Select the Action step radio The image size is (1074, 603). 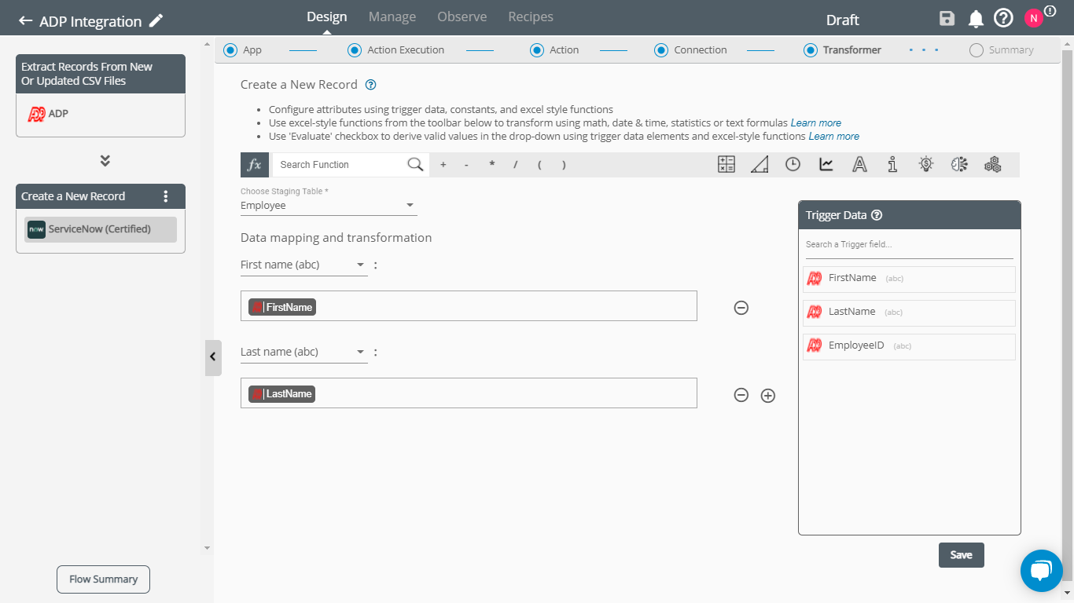(537, 50)
